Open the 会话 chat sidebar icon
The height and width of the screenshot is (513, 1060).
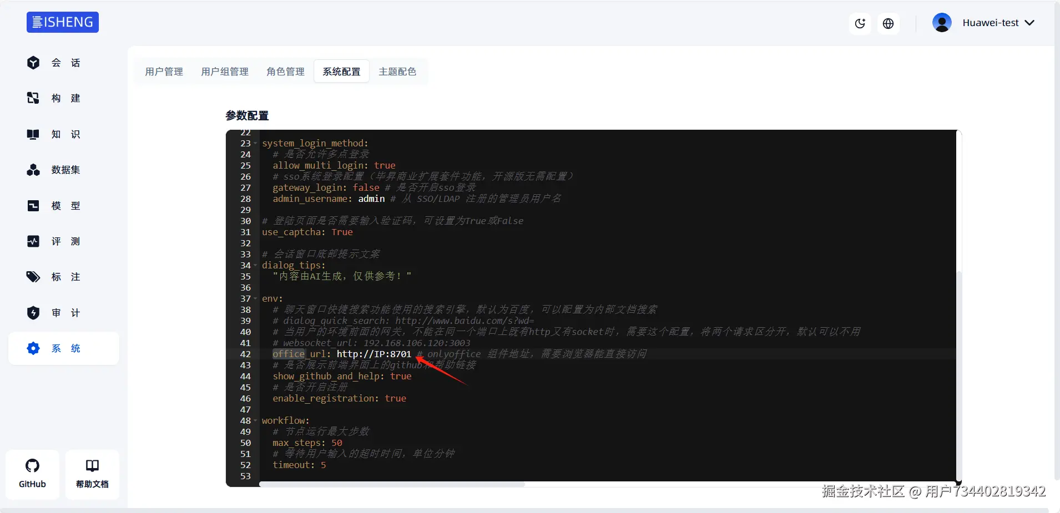(33, 63)
